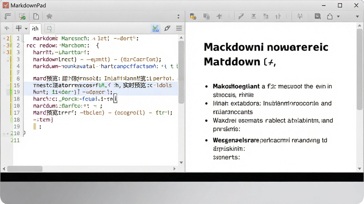Screen dimensions: 364x204
Task: Click the MarkdownPad app icon in title bar
Action: (x=6, y=5)
